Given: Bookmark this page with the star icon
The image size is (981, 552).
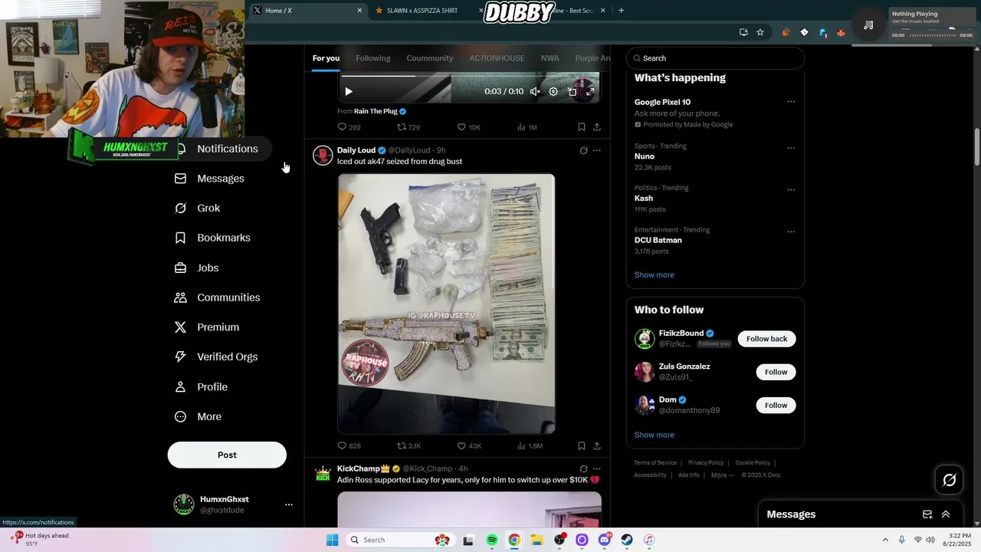Looking at the screenshot, I should [760, 32].
